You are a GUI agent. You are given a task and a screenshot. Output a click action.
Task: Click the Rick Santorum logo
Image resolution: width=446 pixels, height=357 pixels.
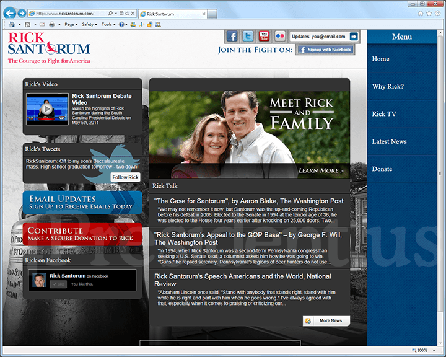click(x=49, y=48)
